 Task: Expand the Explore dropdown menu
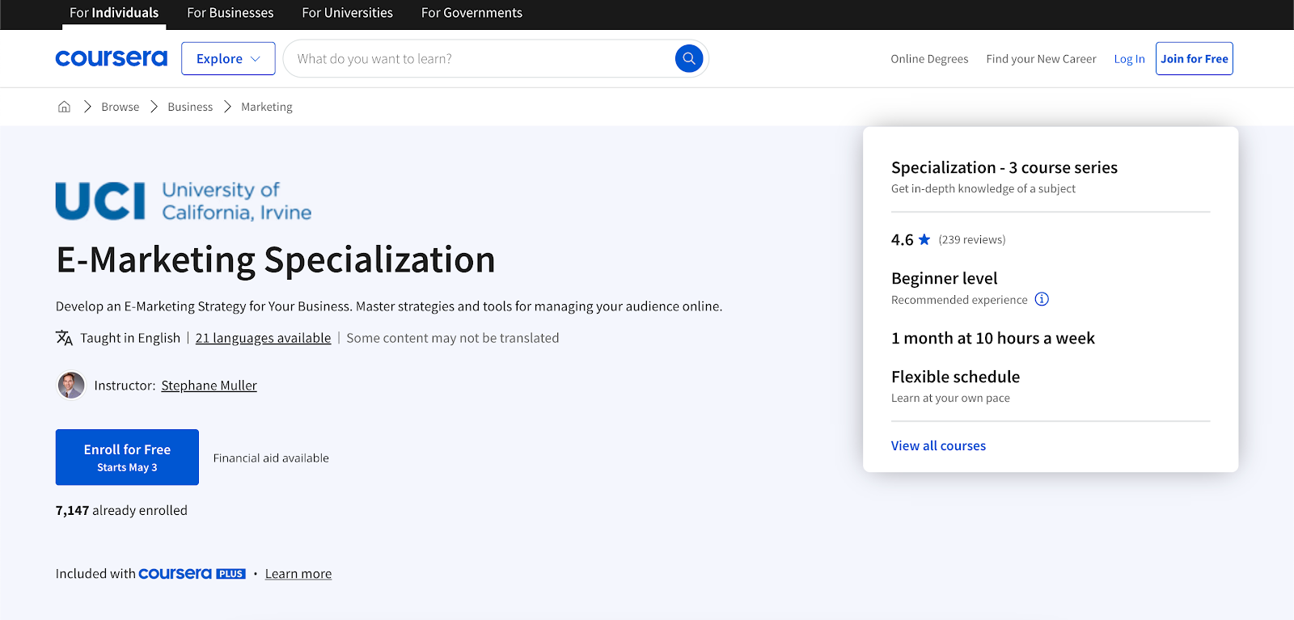coord(228,59)
